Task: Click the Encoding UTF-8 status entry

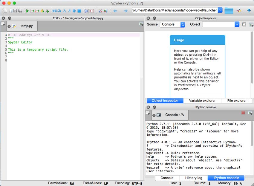Action: (128, 183)
